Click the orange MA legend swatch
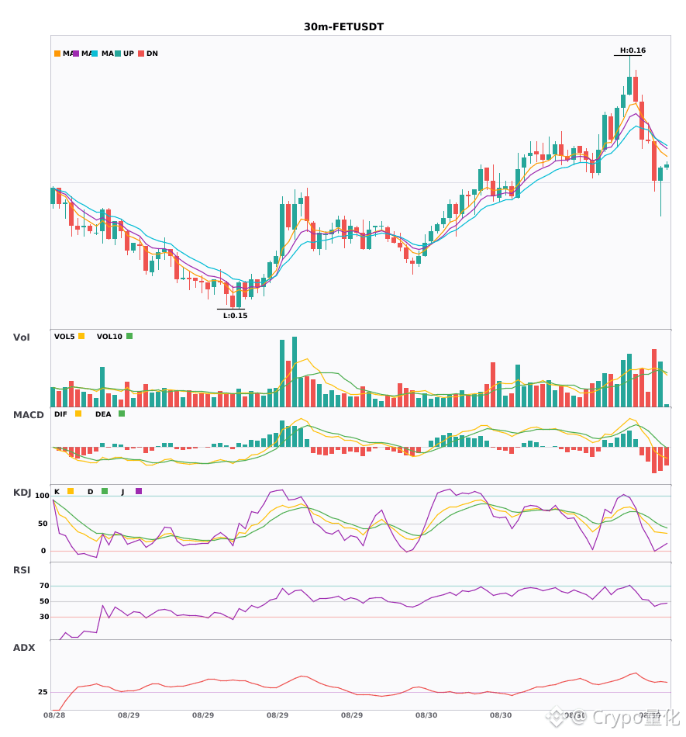 point(57,54)
